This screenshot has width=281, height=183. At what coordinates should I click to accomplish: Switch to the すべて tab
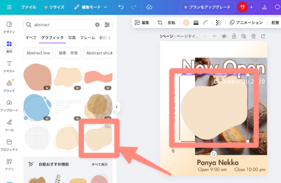(31, 38)
